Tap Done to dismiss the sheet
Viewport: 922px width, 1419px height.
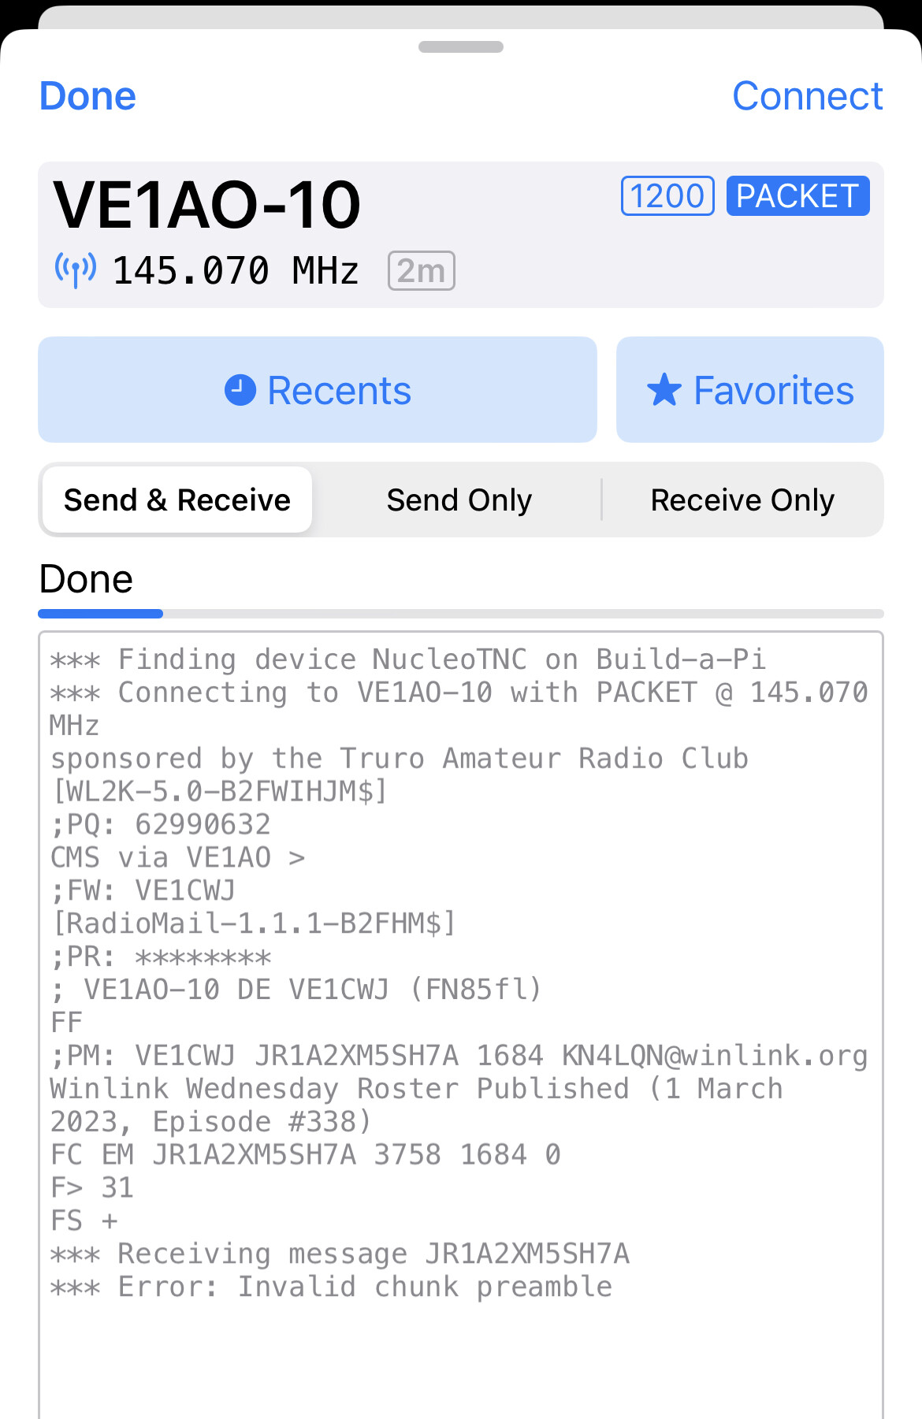pos(87,96)
